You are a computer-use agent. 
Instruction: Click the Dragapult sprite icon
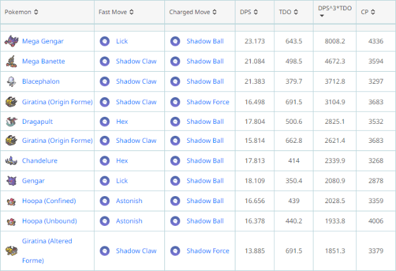[11, 122]
